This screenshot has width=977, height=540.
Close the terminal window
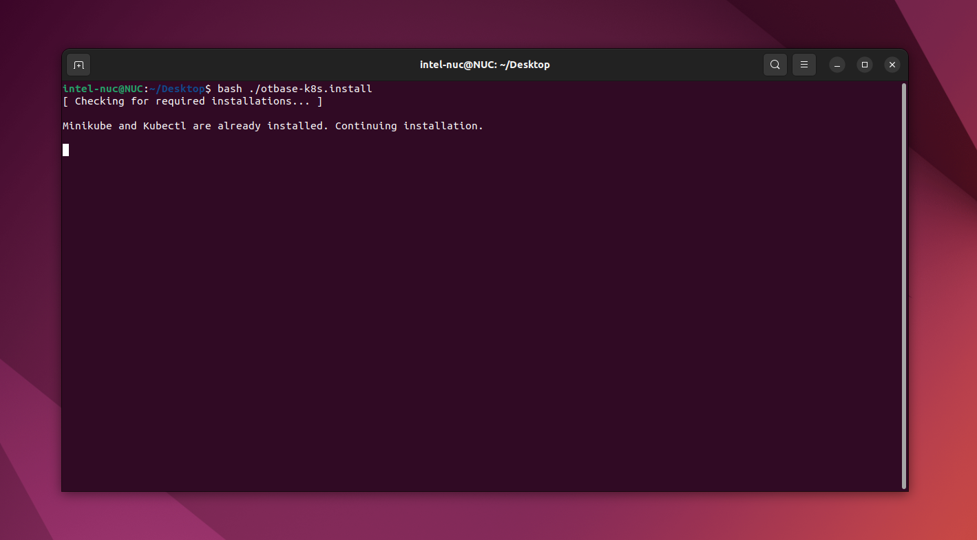(x=892, y=65)
